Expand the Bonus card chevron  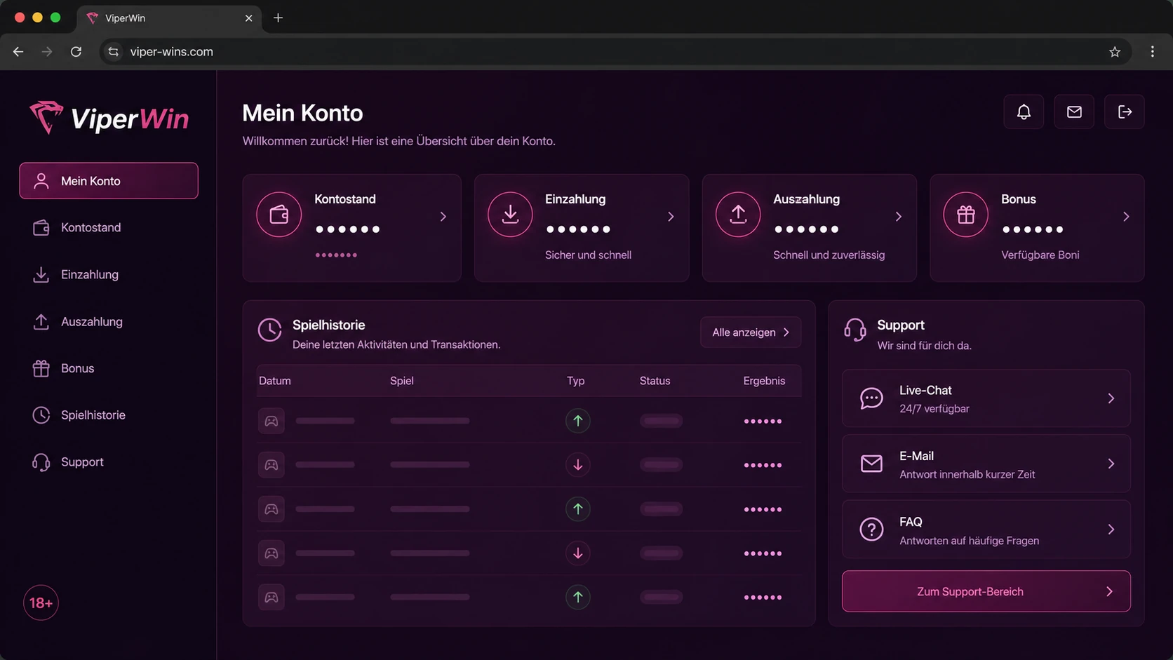click(x=1126, y=217)
